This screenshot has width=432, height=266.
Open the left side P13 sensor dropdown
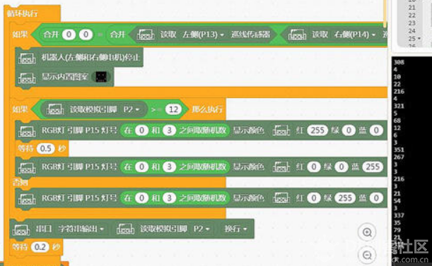(x=204, y=35)
